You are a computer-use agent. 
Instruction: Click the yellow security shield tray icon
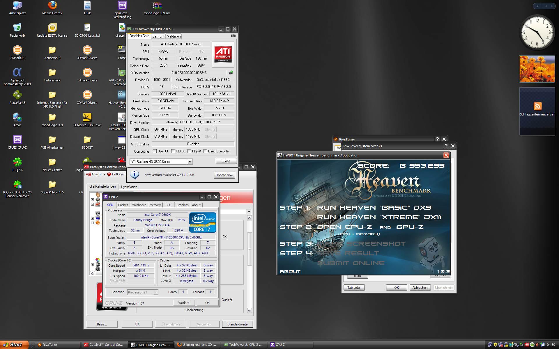tap(495, 345)
